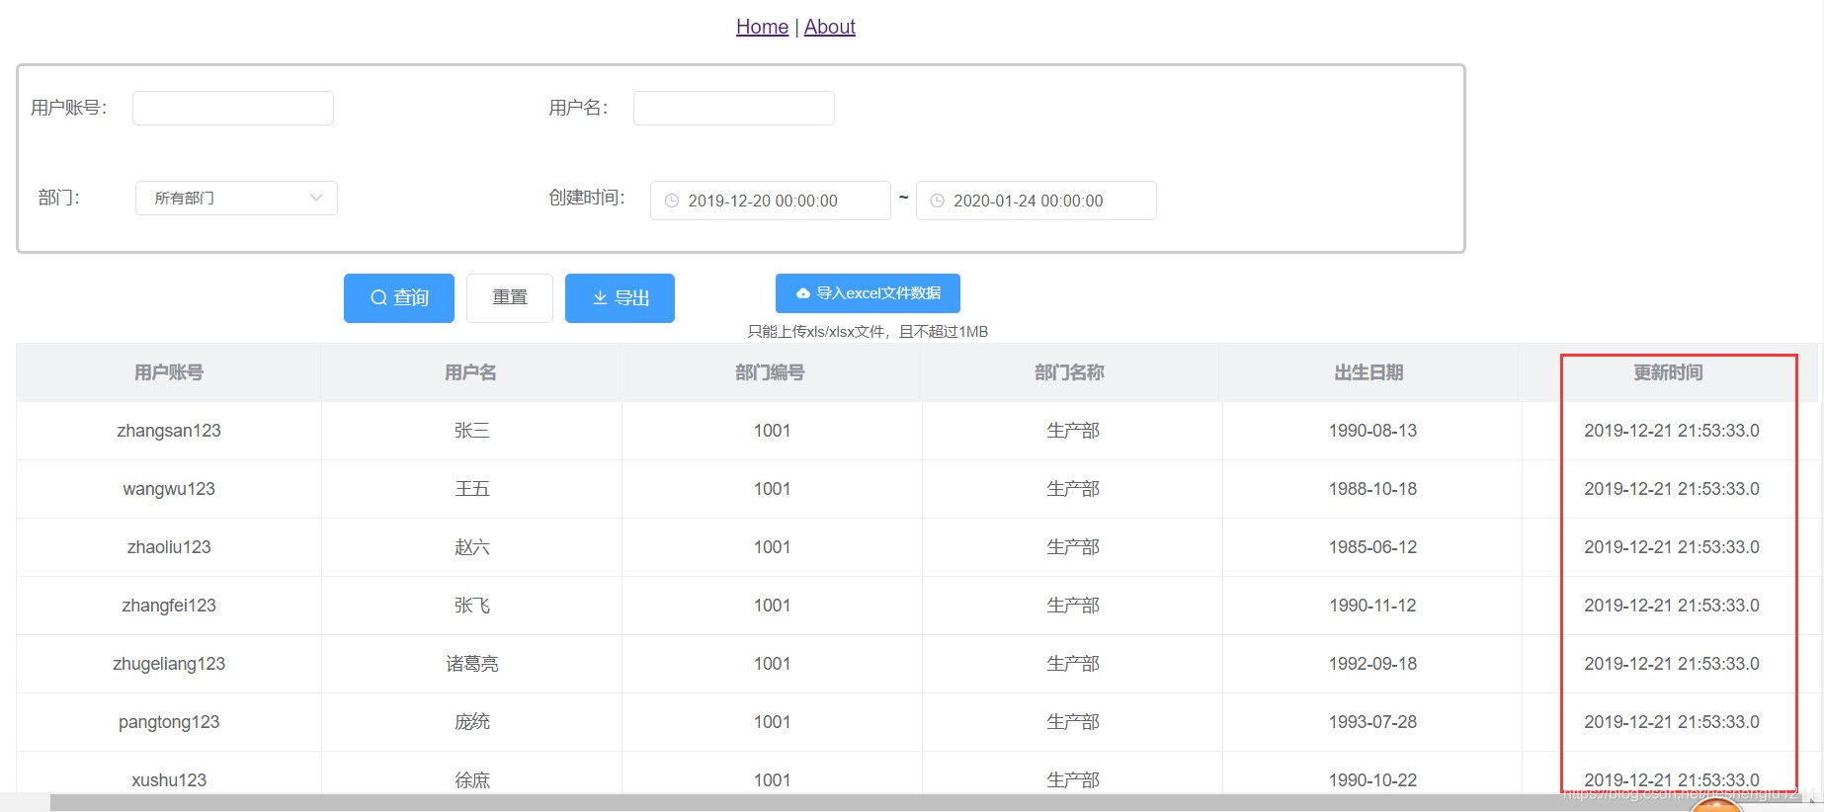Screen dimensions: 1824x812
Task: Click the user name 徐庶
Action: 471,780
